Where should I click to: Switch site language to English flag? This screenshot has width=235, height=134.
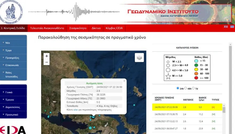pyautogui.click(x=226, y=27)
